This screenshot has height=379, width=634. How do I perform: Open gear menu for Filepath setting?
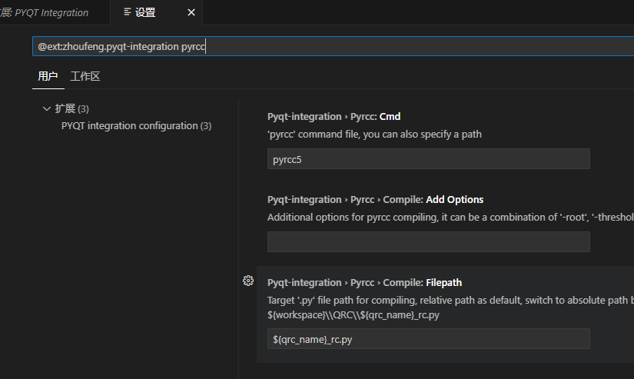[x=248, y=281]
